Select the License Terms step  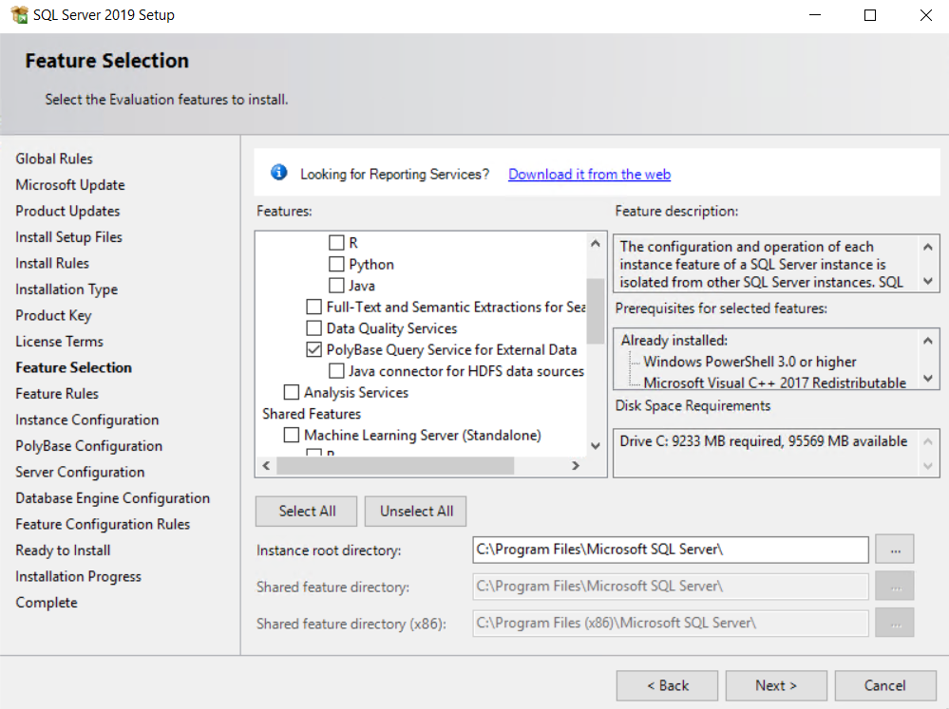click(59, 341)
